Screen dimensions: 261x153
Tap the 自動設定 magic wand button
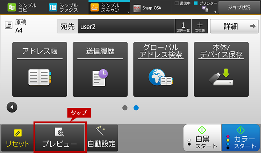pyautogui.click(x=102, y=138)
